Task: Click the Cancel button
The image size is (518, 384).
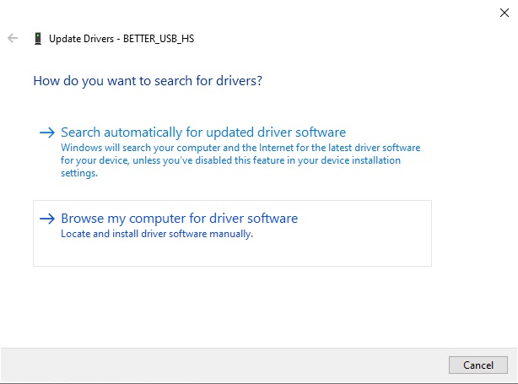Action: [x=478, y=365]
